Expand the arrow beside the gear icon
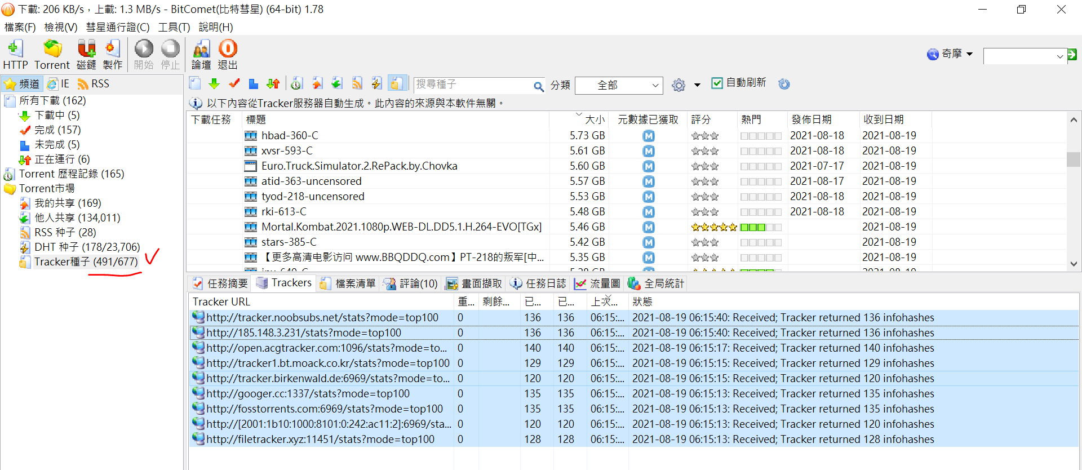The image size is (1082, 470). tap(697, 85)
